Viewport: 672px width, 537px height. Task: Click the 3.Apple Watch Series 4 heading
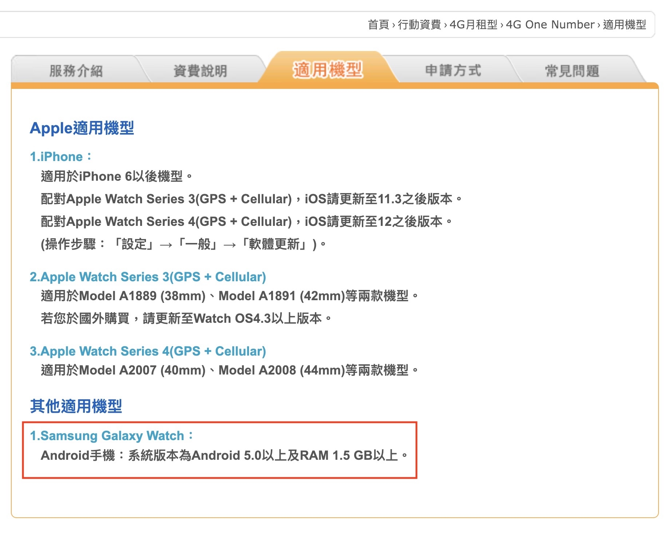148,351
